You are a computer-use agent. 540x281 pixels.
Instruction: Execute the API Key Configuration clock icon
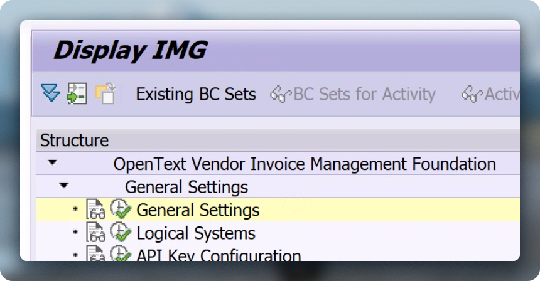point(121,253)
